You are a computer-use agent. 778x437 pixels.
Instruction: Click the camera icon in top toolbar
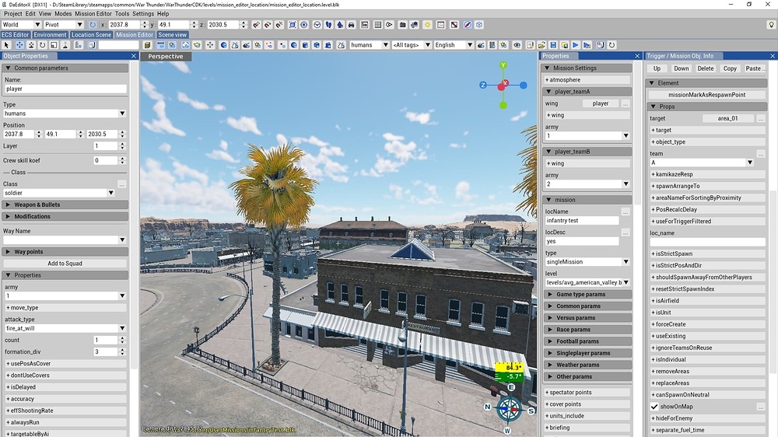[402, 25]
